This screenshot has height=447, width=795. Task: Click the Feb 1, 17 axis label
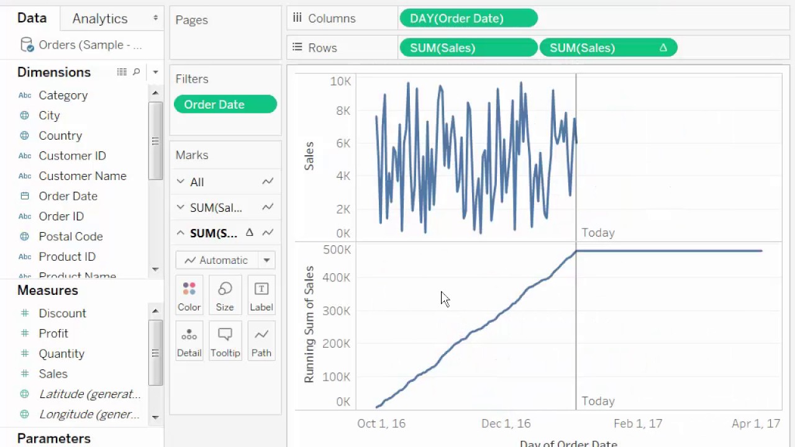click(638, 423)
